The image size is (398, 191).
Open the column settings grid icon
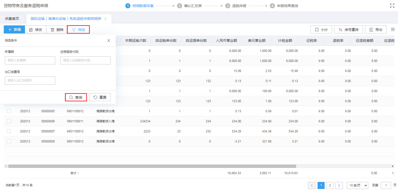point(393,30)
